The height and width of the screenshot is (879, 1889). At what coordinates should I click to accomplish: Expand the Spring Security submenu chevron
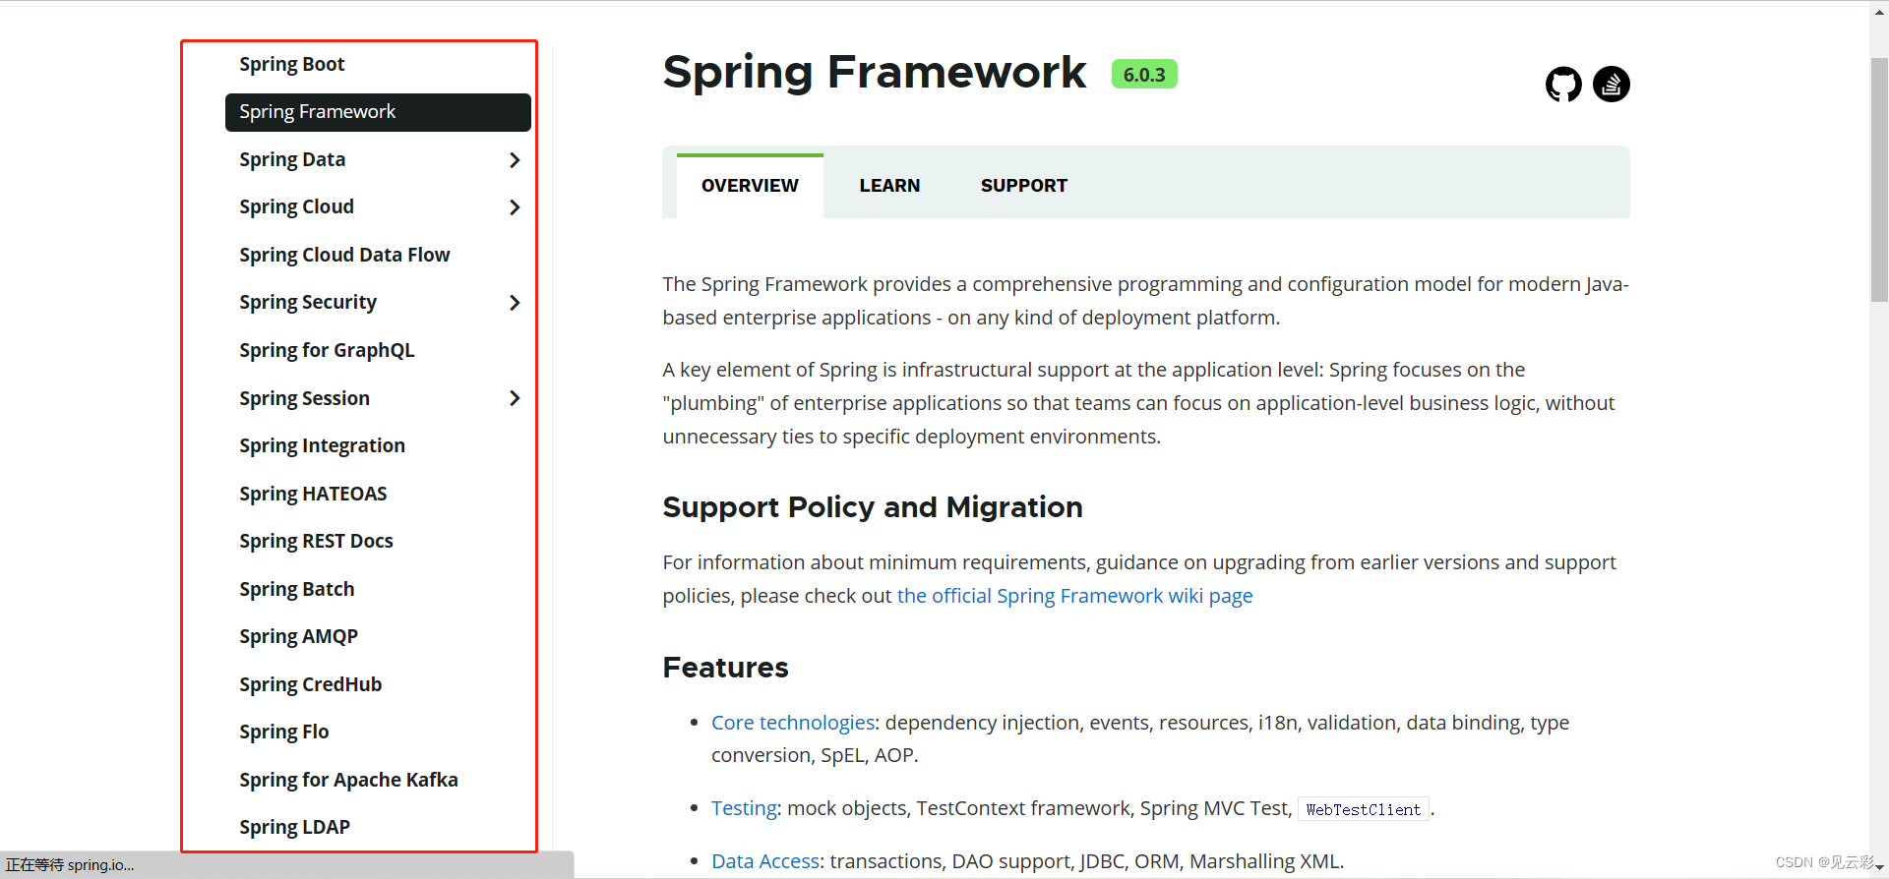click(515, 303)
